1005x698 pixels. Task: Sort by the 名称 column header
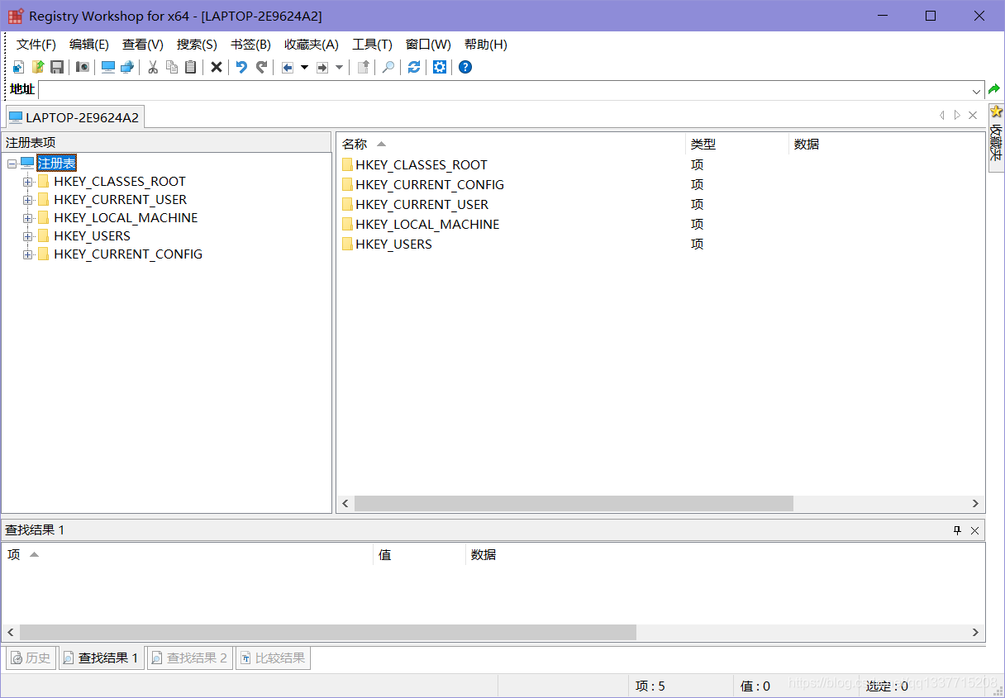click(512, 144)
